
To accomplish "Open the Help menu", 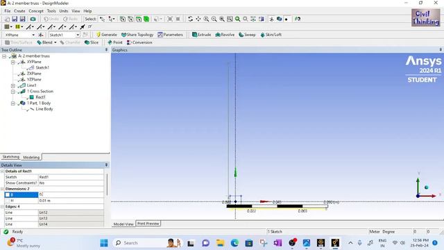I will (x=87, y=11).
